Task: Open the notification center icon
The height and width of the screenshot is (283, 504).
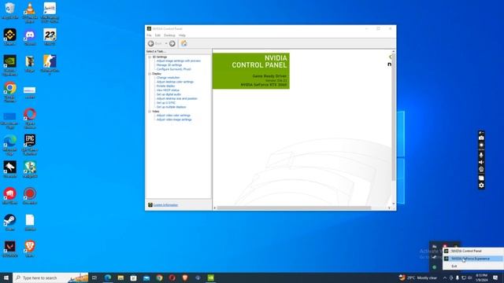Action: coord(495,277)
